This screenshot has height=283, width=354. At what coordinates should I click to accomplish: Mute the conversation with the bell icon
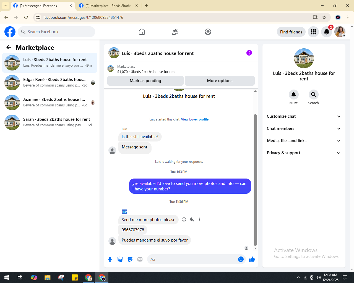point(294,95)
